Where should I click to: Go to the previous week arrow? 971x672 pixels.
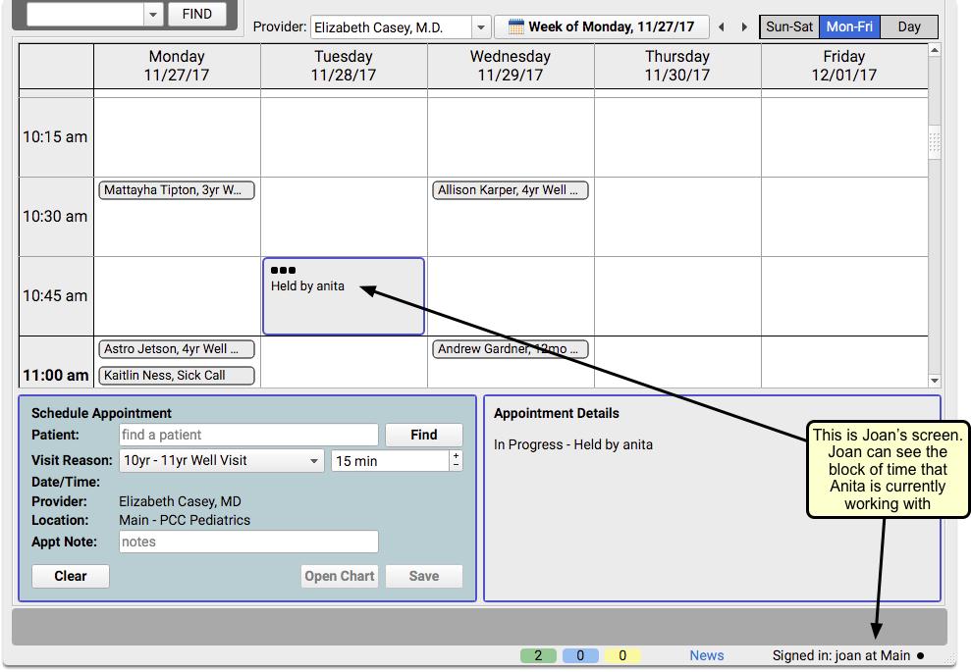(x=722, y=27)
